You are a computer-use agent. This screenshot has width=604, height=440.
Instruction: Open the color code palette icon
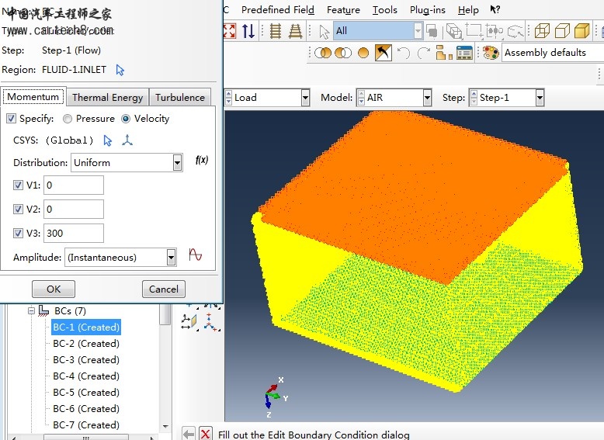coord(490,53)
